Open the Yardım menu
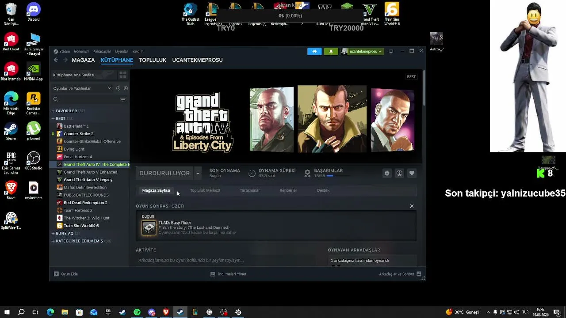 [x=138, y=51]
